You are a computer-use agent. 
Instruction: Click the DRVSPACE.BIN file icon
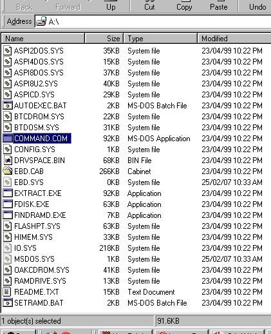pos(7,161)
